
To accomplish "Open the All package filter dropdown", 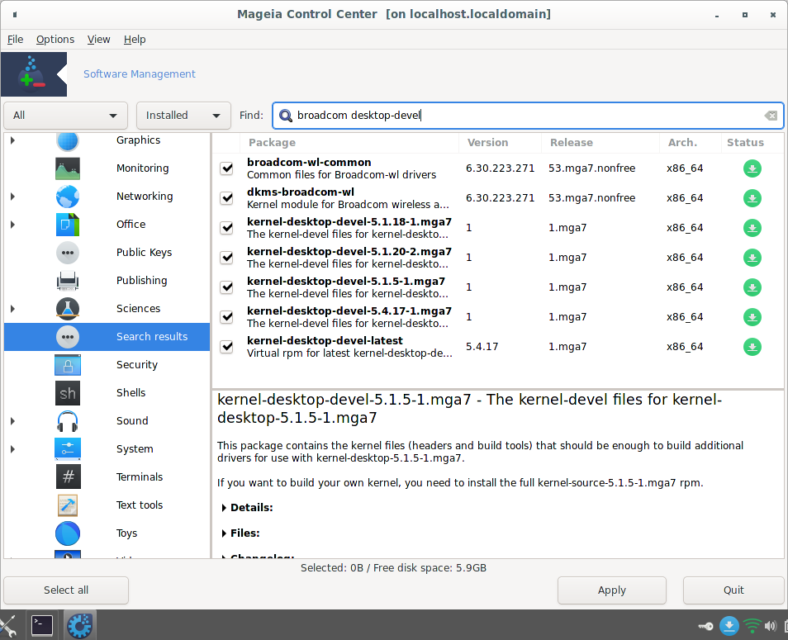I will 65,116.
